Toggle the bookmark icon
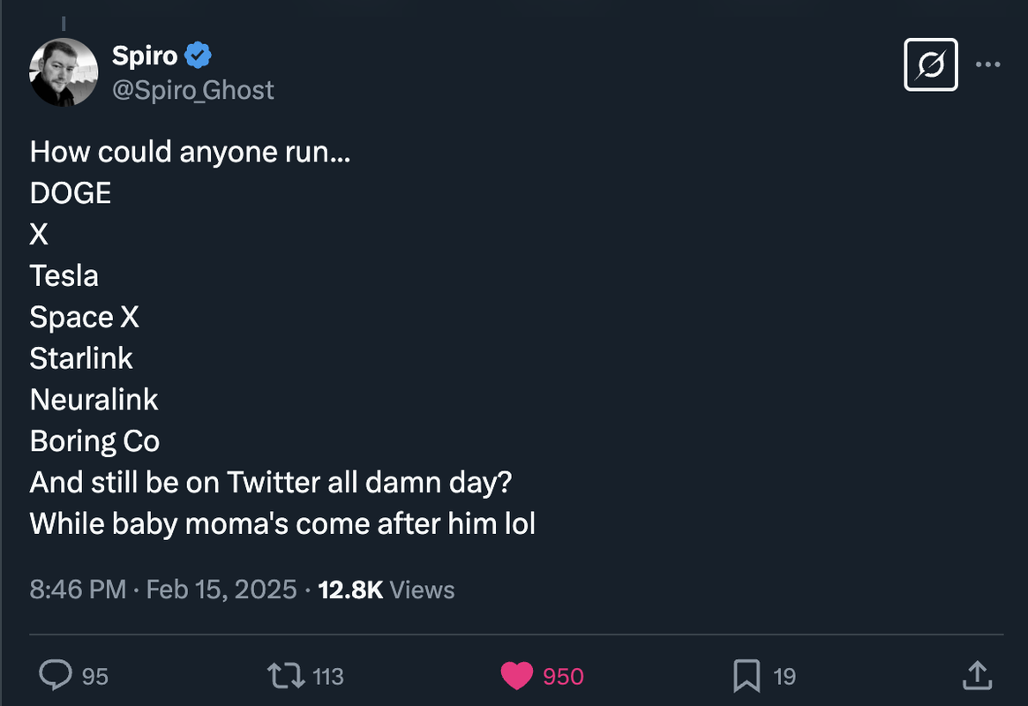Viewport: 1028px width, 706px height. click(x=747, y=676)
